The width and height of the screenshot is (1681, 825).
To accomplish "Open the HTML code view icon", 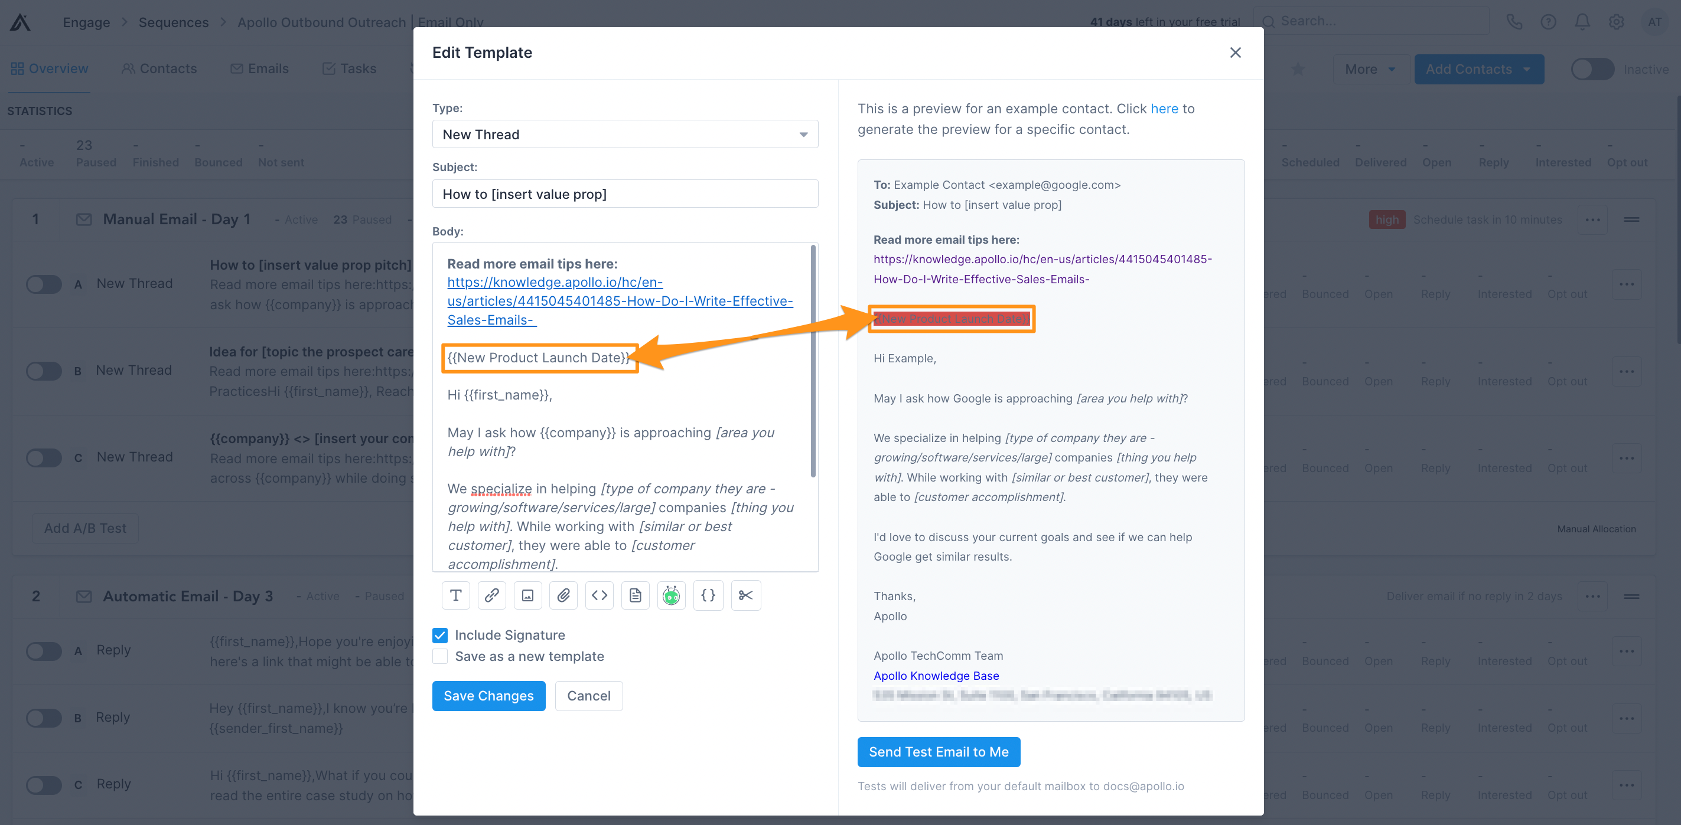I will click(599, 595).
